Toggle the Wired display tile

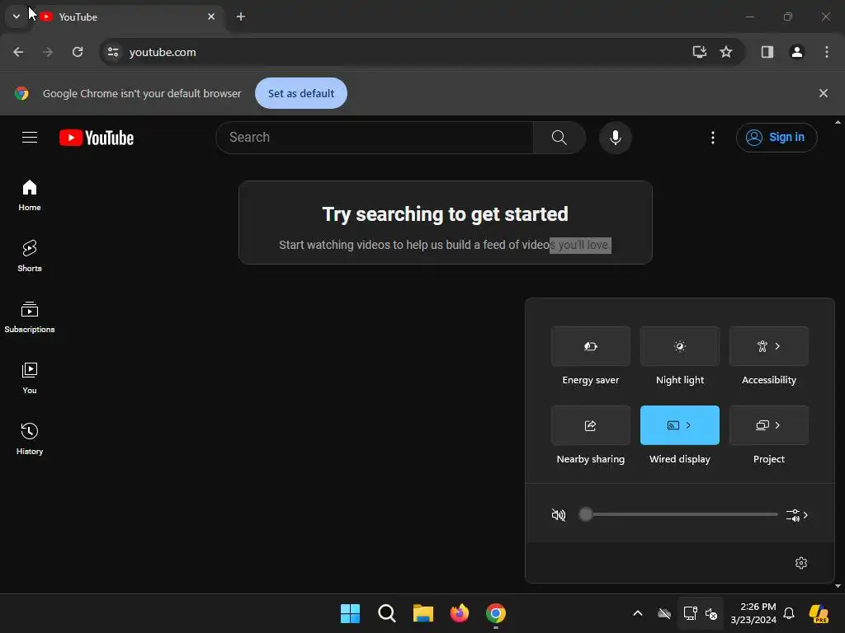click(680, 425)
